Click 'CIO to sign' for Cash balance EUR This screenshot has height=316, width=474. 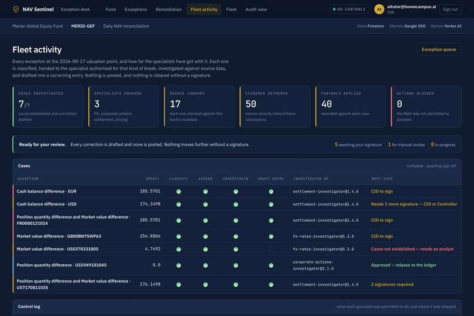point(382,191)
